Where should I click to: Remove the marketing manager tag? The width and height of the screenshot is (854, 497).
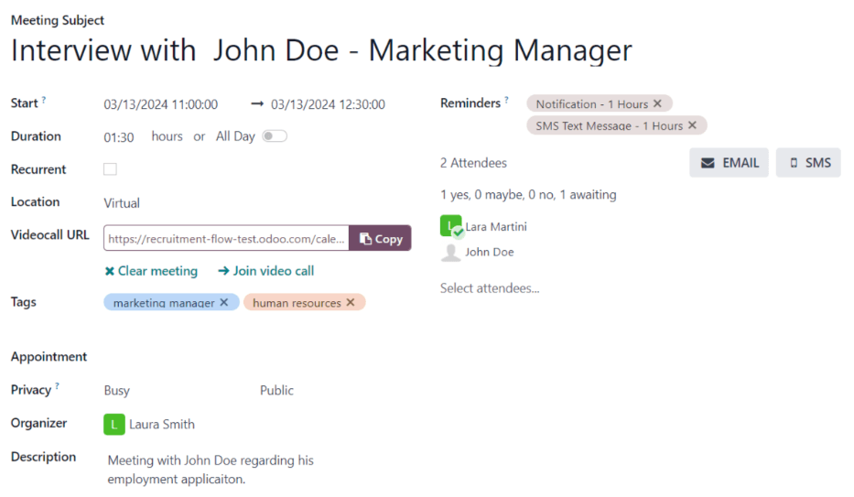224,303
